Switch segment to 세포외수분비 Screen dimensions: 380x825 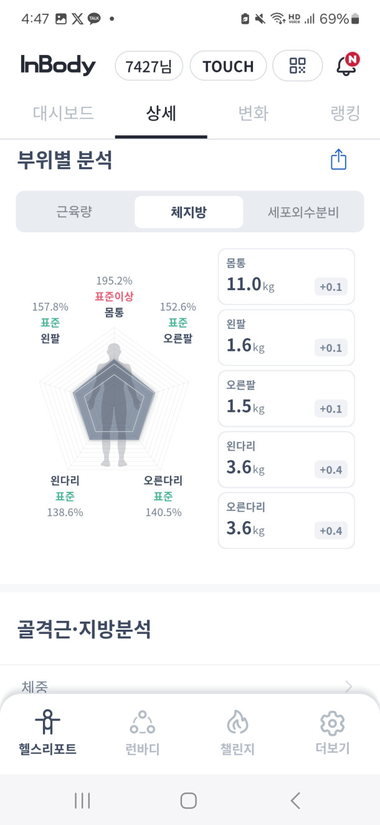[x=303, y=212]
